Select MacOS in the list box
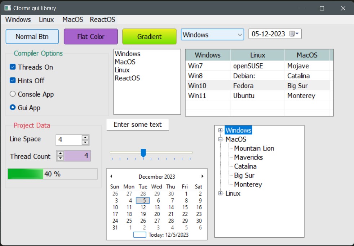 125,62
